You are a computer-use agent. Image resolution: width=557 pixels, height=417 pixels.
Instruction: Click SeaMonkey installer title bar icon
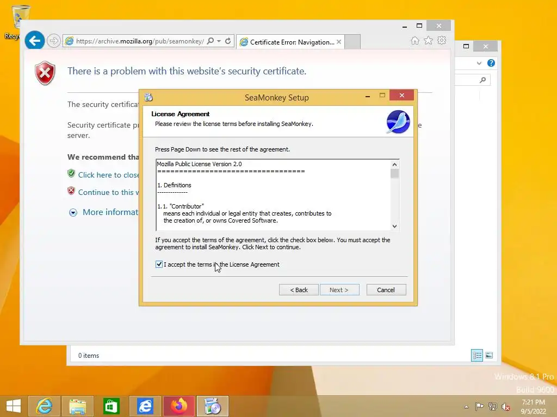point(148,97)
